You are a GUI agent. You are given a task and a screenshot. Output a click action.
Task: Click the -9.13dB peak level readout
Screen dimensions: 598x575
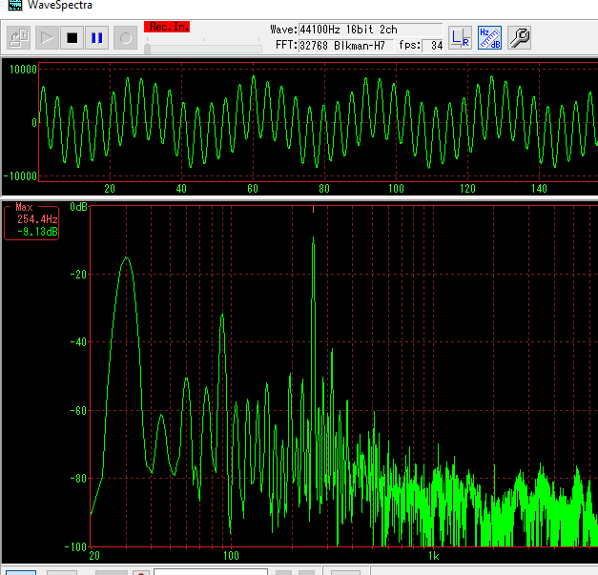[x=37, y=232]
